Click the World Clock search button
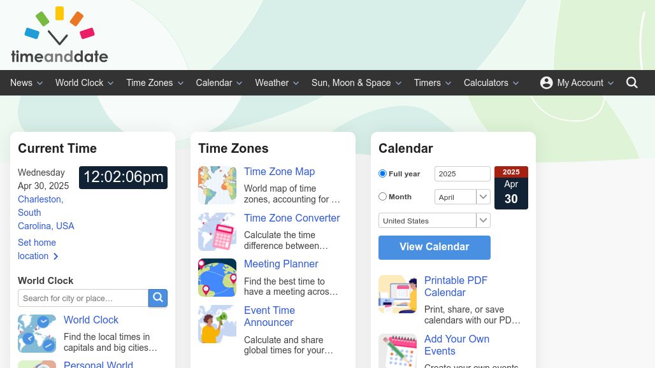 (x=158, y=298)
